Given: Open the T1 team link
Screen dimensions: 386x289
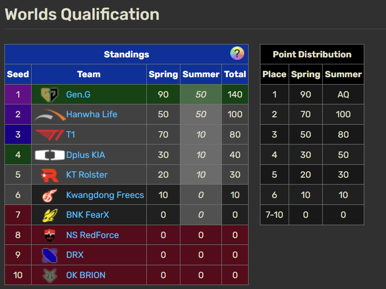Looking at the screenshot, I should tap(70, 135).
